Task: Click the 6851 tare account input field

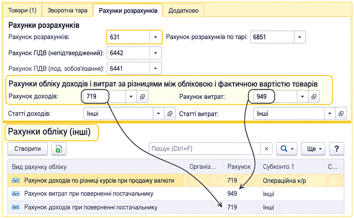Action: click(x=272, y=37)
